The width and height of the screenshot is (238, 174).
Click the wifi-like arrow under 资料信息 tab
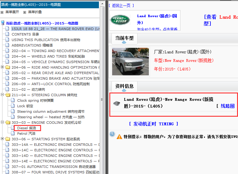(124, 90)
